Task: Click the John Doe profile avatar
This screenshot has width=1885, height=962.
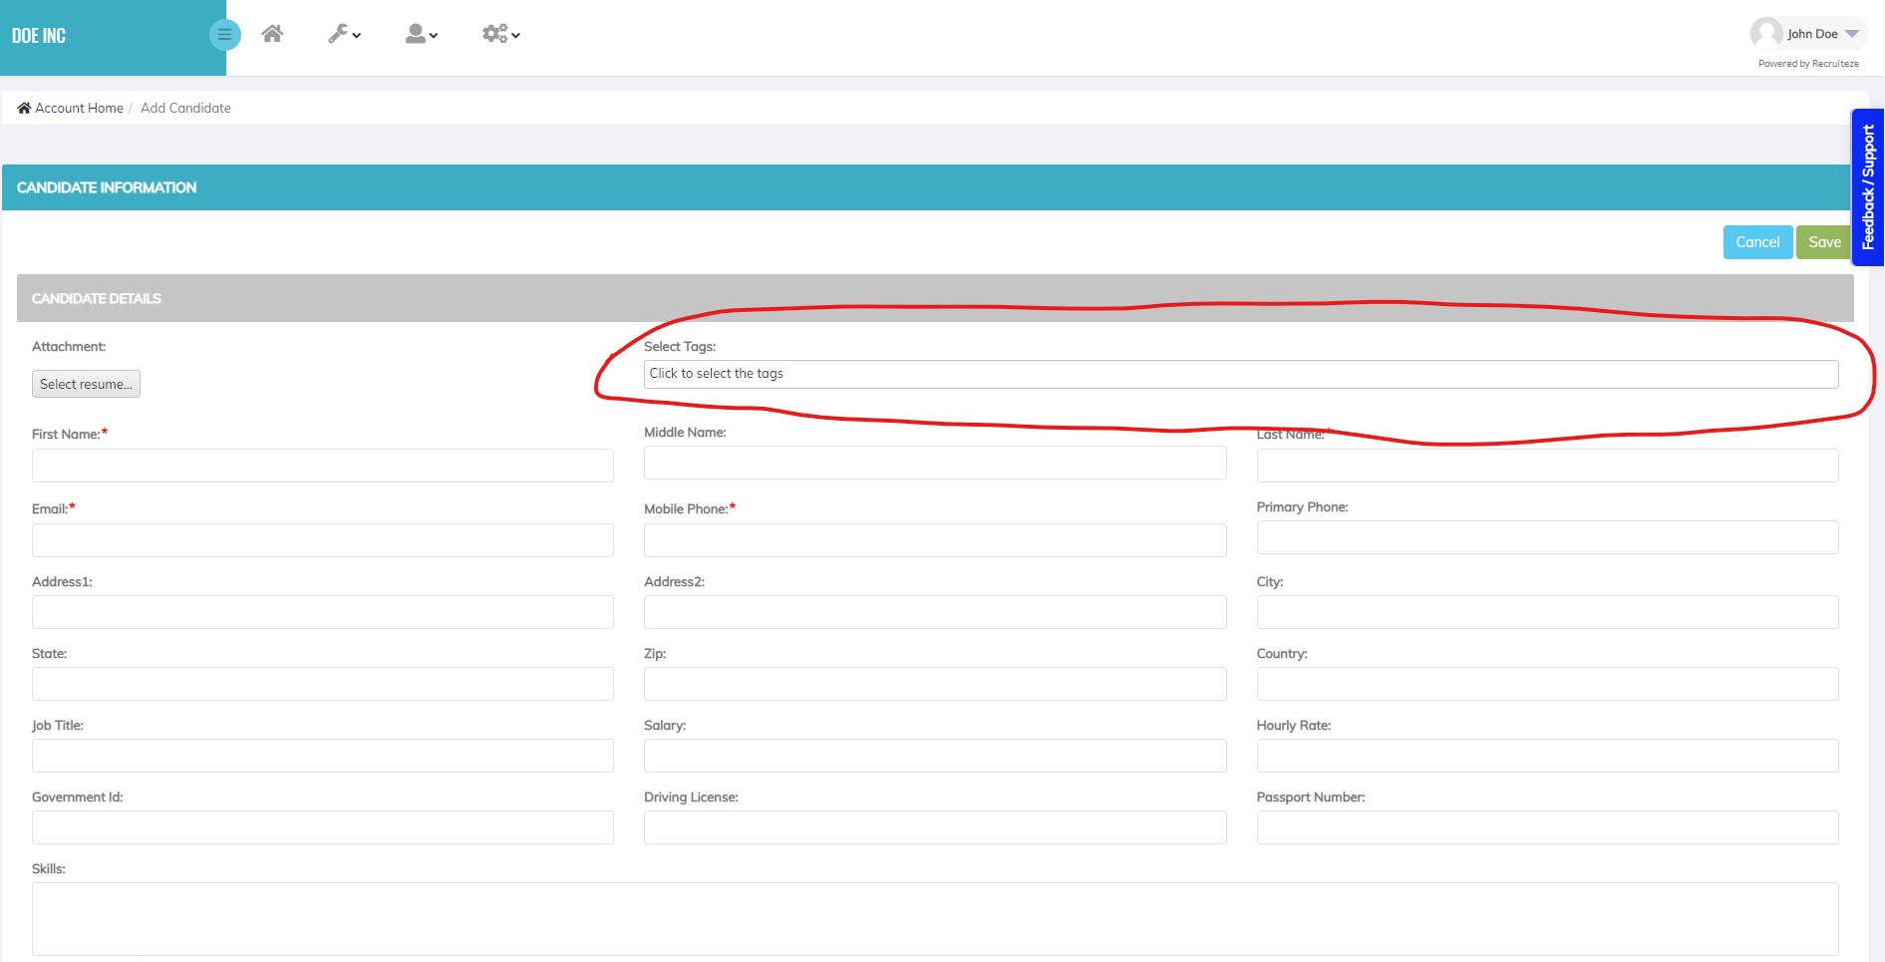Action: pyautogui.click(x=1767, y=33)
